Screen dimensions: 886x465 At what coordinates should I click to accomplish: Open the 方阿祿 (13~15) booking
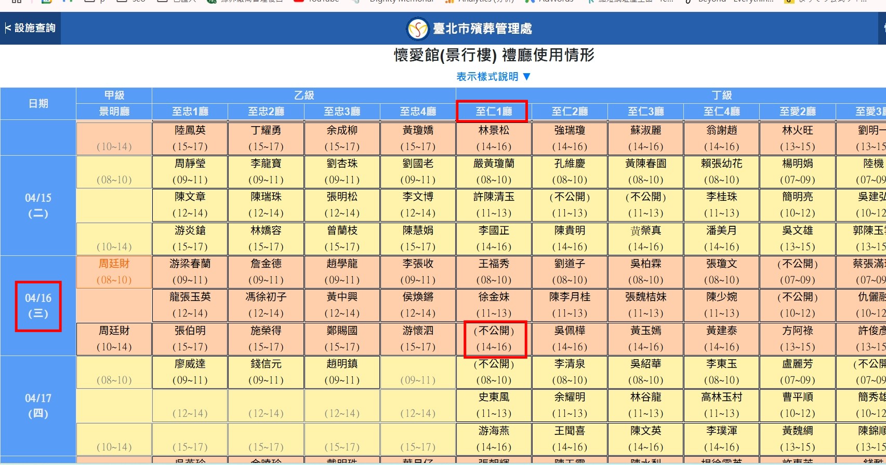click(x=797, y=339)
